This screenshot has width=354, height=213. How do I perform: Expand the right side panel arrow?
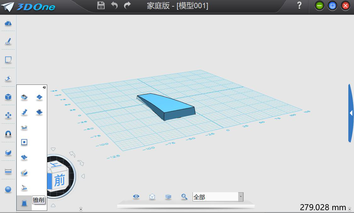tap(351, 113)
